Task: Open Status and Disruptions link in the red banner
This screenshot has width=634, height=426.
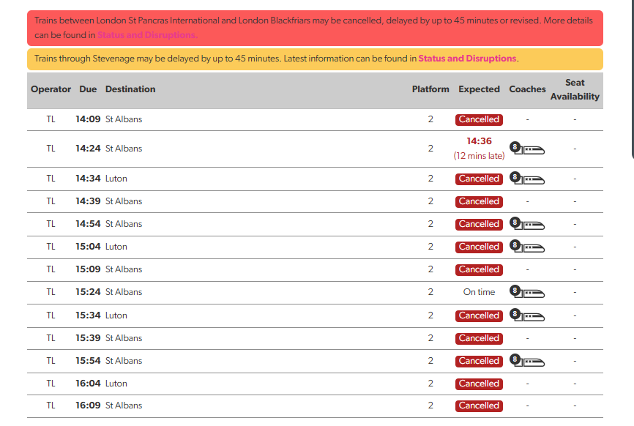Action: click(147, 35)
